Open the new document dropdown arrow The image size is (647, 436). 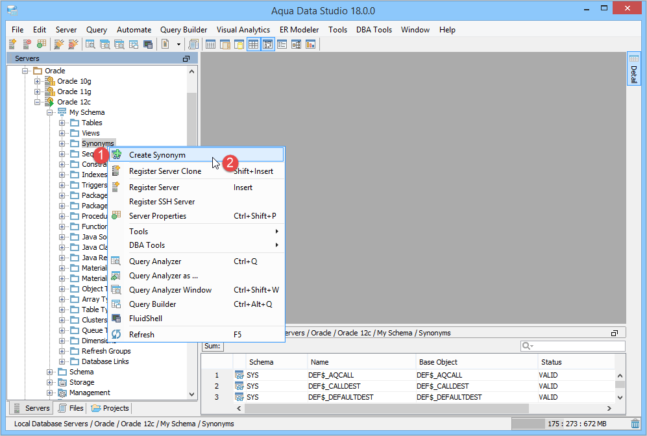pyautogui.click(x=178, y=44)
